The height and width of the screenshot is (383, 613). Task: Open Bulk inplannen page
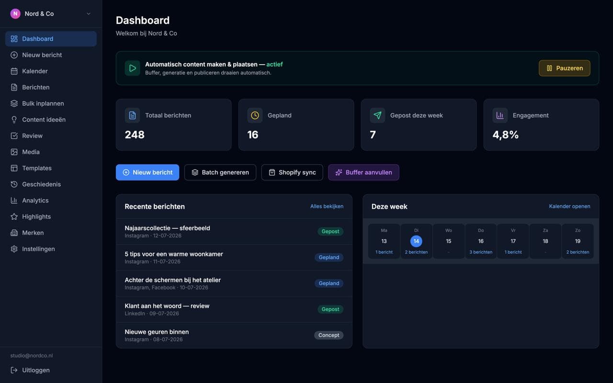[51, 103]
